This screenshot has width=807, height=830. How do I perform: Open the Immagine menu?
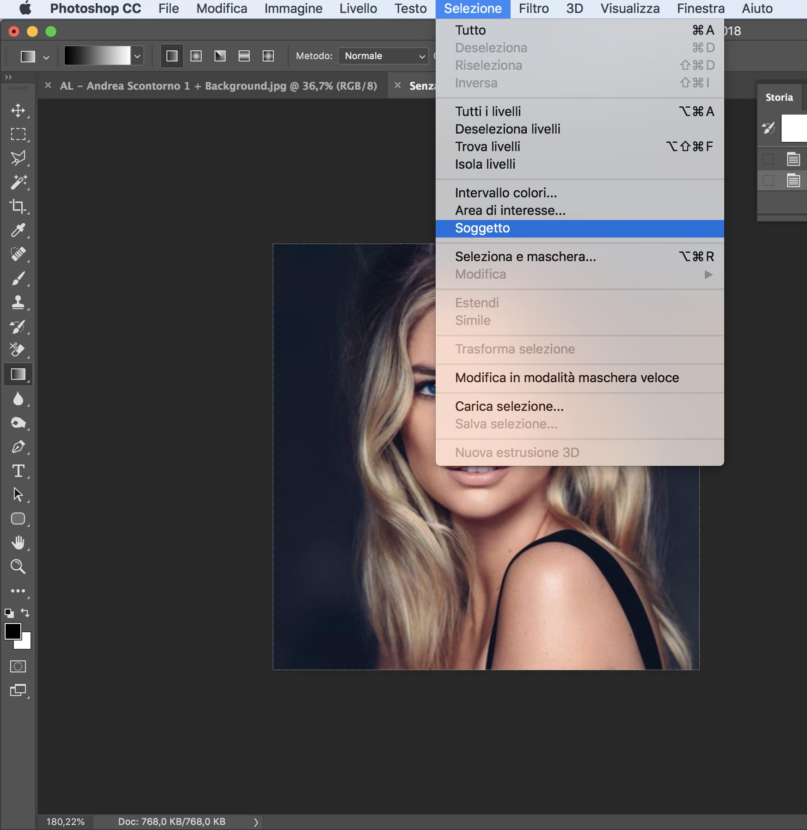(293, 9)
